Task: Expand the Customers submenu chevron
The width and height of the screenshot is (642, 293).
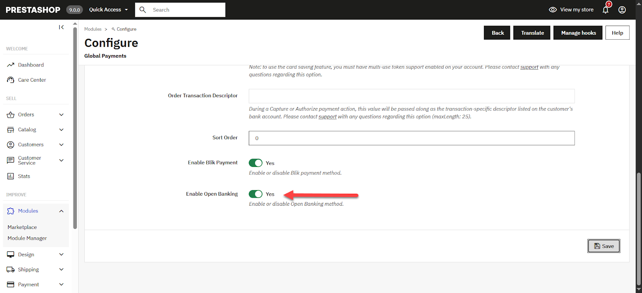Action: [x=61, y=145]
